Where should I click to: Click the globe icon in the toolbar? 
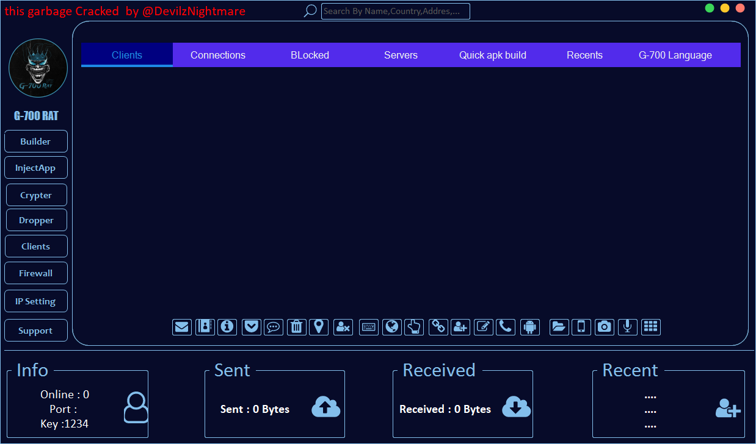point(392,327)
